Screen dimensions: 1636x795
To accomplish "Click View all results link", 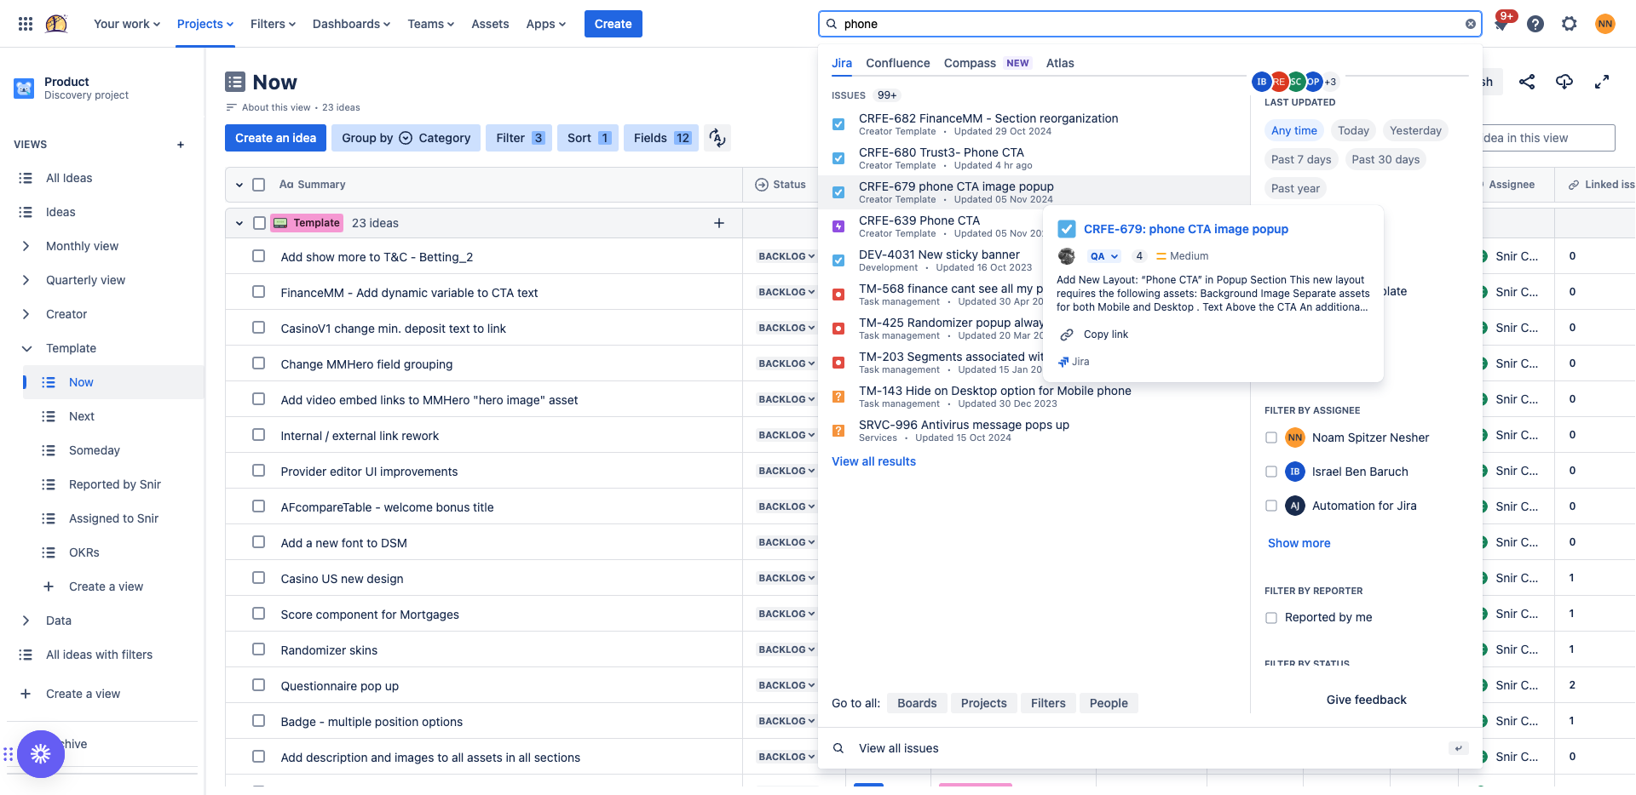I will tap(873, 461).
